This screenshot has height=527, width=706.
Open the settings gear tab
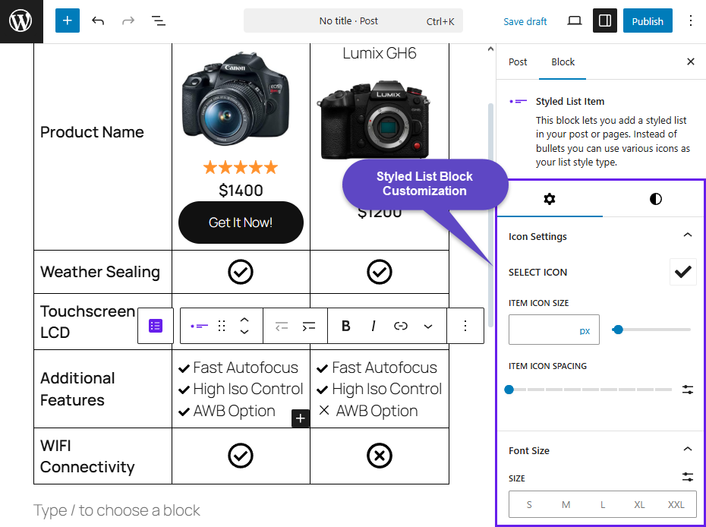pos(550,199)
